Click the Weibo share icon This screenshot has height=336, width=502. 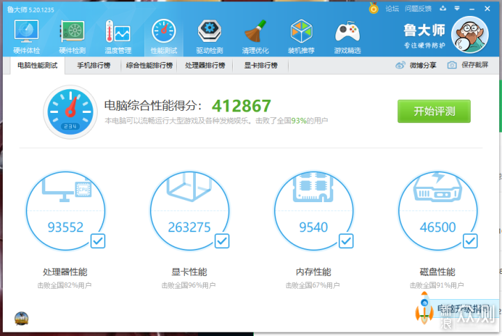click(400, 66)
